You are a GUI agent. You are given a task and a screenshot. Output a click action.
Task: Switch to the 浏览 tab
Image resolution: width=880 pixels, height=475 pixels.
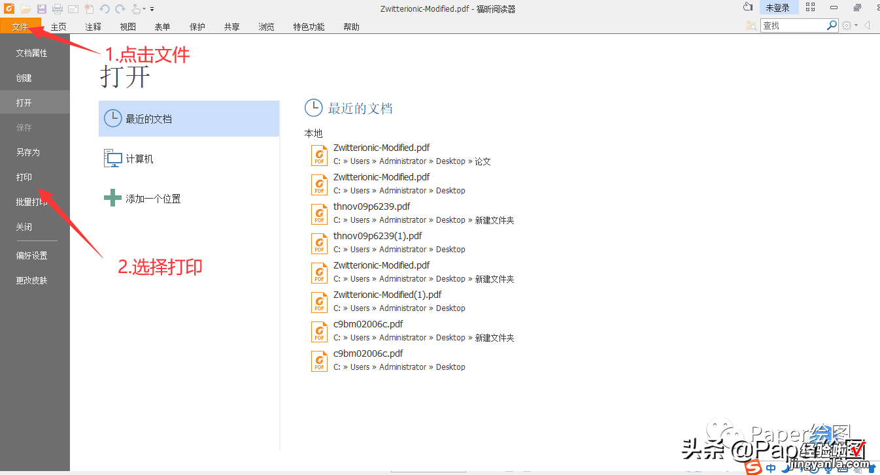(267, 27)
